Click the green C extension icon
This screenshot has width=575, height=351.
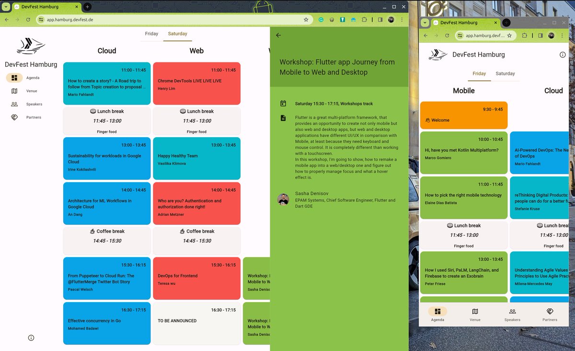tap(321, 20)
